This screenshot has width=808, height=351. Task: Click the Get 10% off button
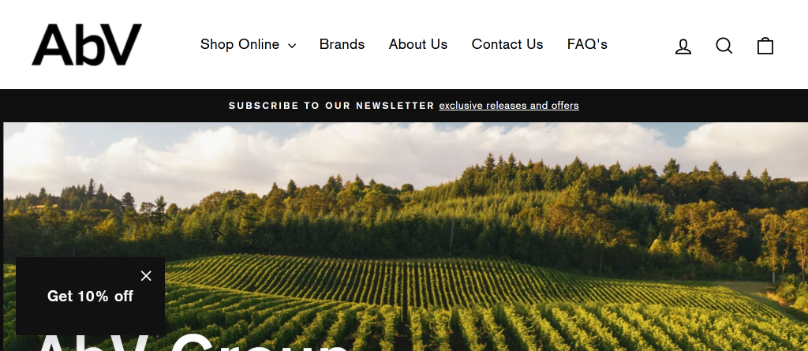pos(90,296)
